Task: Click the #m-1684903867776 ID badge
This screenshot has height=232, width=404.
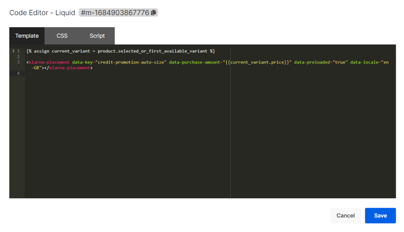Action: [x=115, y=13]
